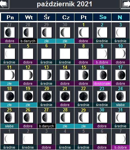Click b.dobre label under November 7
130x150 pixels.
click(x=120, y=147)
